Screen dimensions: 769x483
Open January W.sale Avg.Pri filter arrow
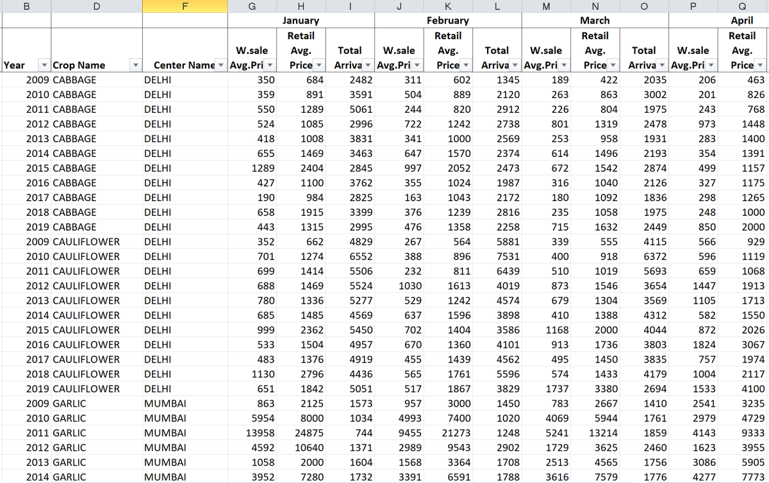pos(271,65)
